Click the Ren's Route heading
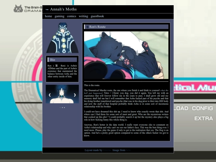The width and height of the screenshot is (216, 162). click(97, 27)
